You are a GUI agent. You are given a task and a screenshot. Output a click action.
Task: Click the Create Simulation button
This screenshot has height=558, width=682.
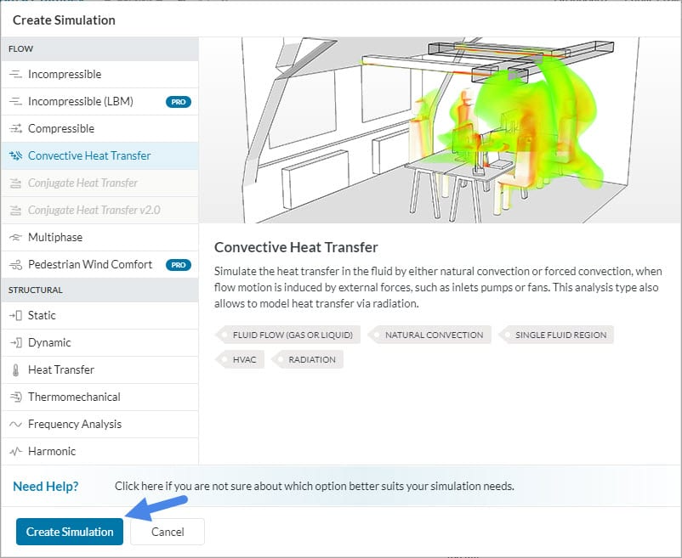[69, 532]
